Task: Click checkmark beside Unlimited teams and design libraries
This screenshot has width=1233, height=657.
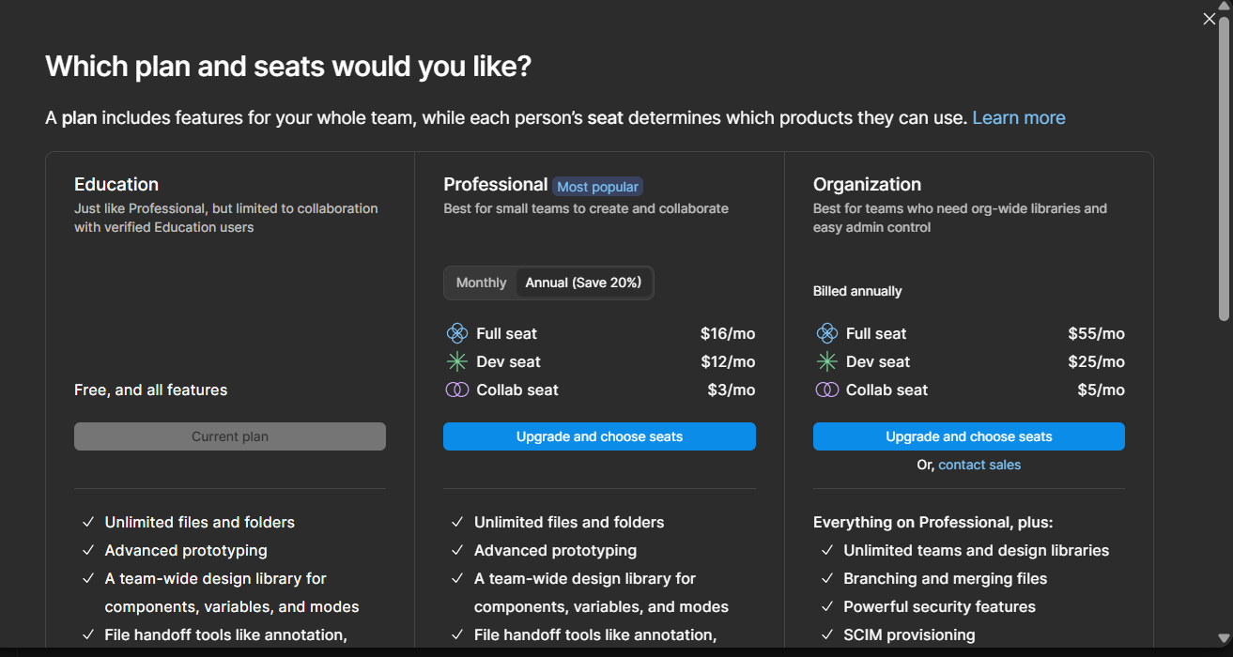Action: pyautogui.click(x=827, y=550)
